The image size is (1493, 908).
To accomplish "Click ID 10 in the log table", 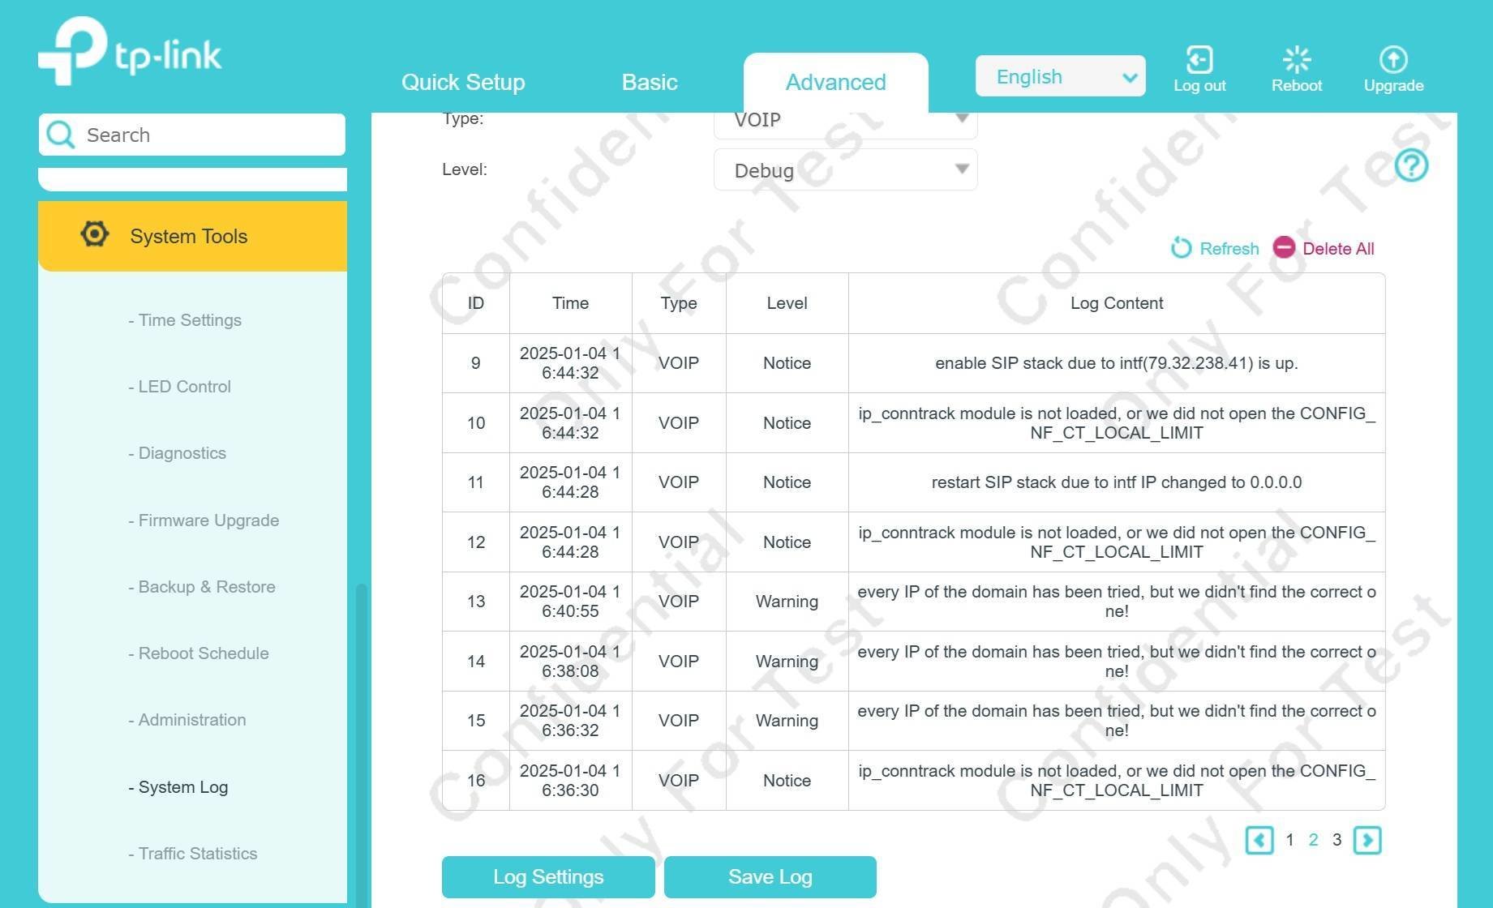I will pos(475,423).
